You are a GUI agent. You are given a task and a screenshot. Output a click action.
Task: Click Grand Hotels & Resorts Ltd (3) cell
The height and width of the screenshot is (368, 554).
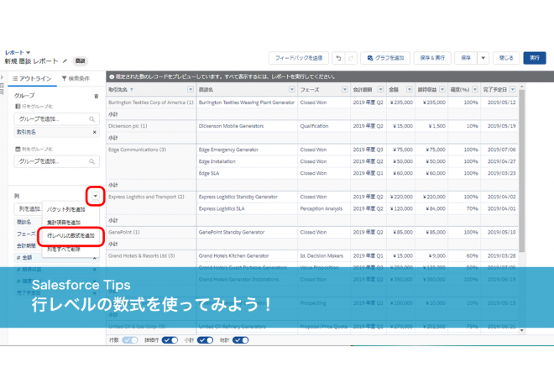click(151, 256)
